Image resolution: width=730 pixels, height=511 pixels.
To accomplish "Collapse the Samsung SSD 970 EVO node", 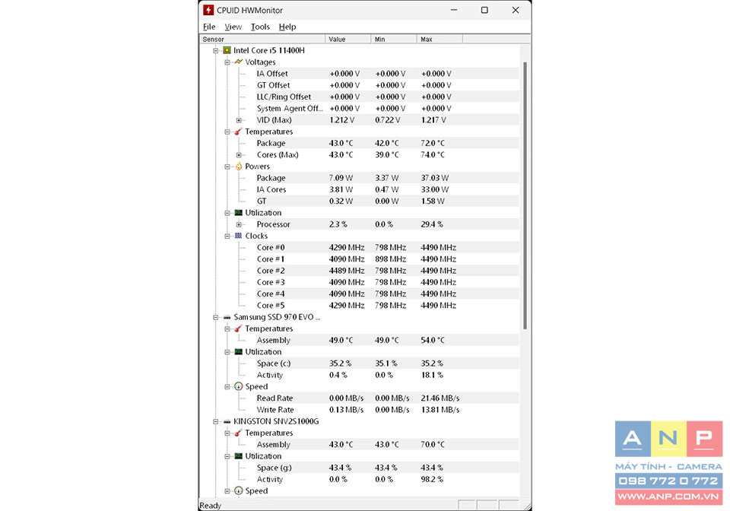I will (x=215, y=317).
